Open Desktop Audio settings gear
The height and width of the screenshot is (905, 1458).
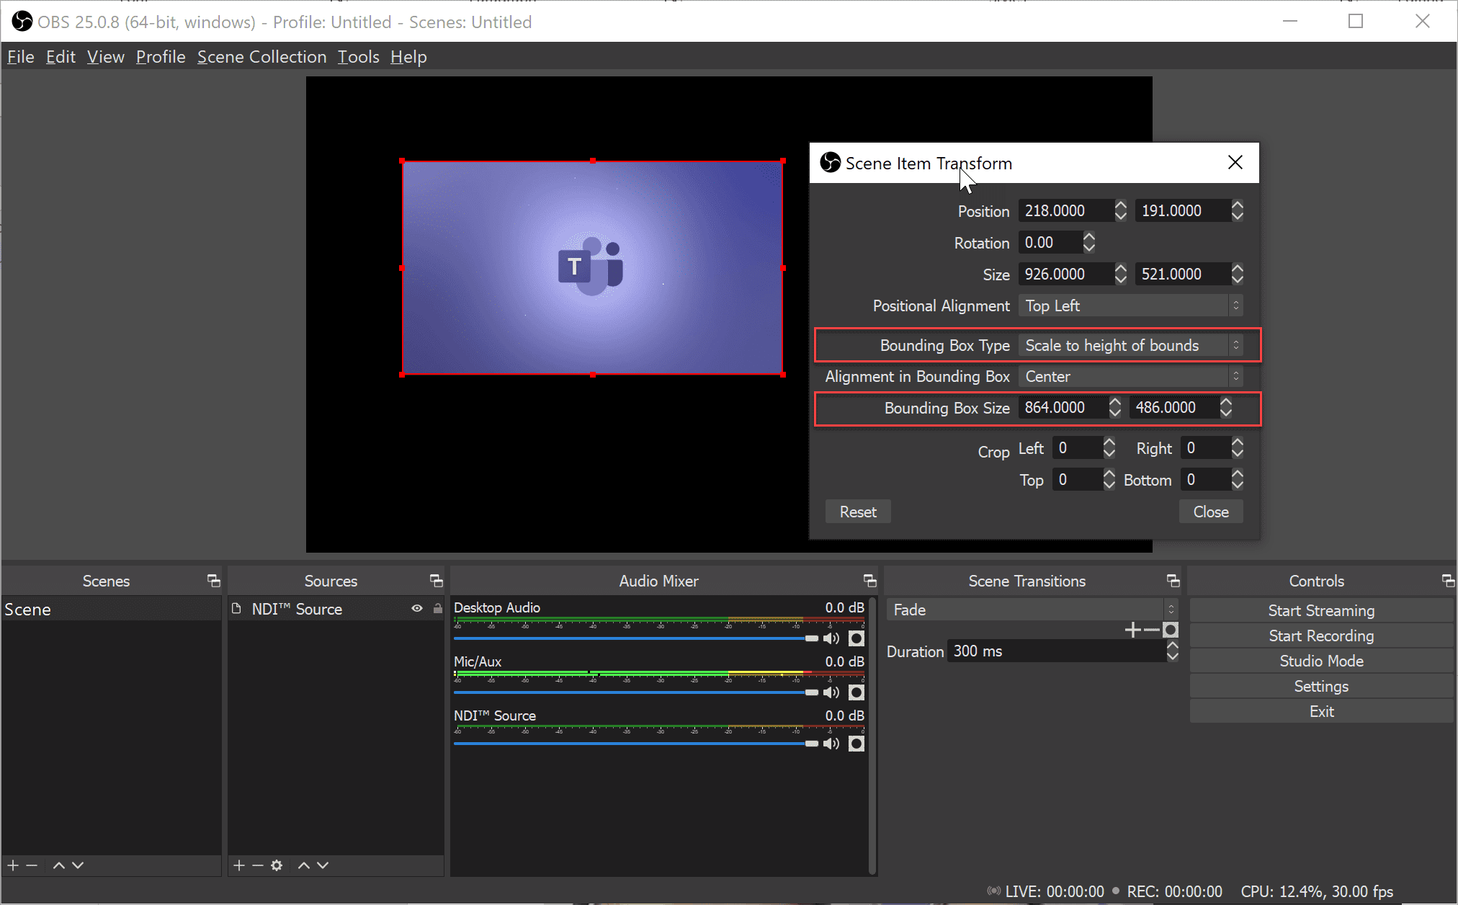(856, 638)
